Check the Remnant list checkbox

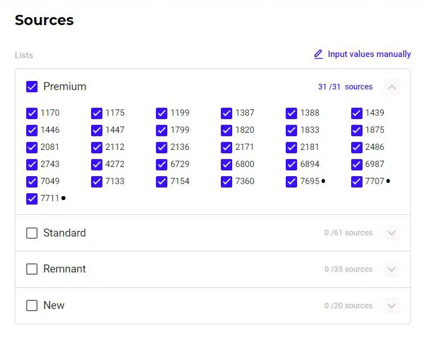(x=32, y=269)
